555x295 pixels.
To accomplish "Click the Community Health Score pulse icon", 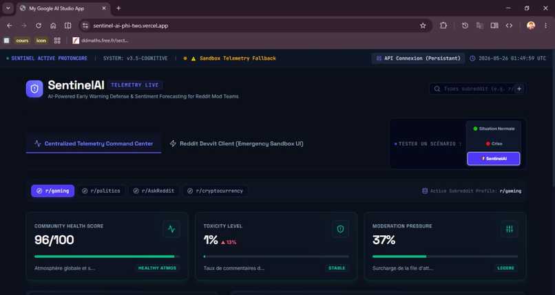I will pos(171,229).
